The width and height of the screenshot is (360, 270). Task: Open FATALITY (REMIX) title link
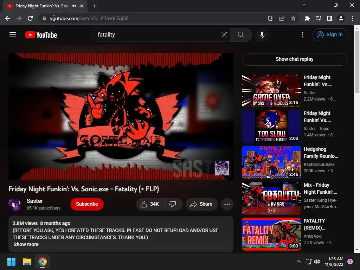(315, 224)
